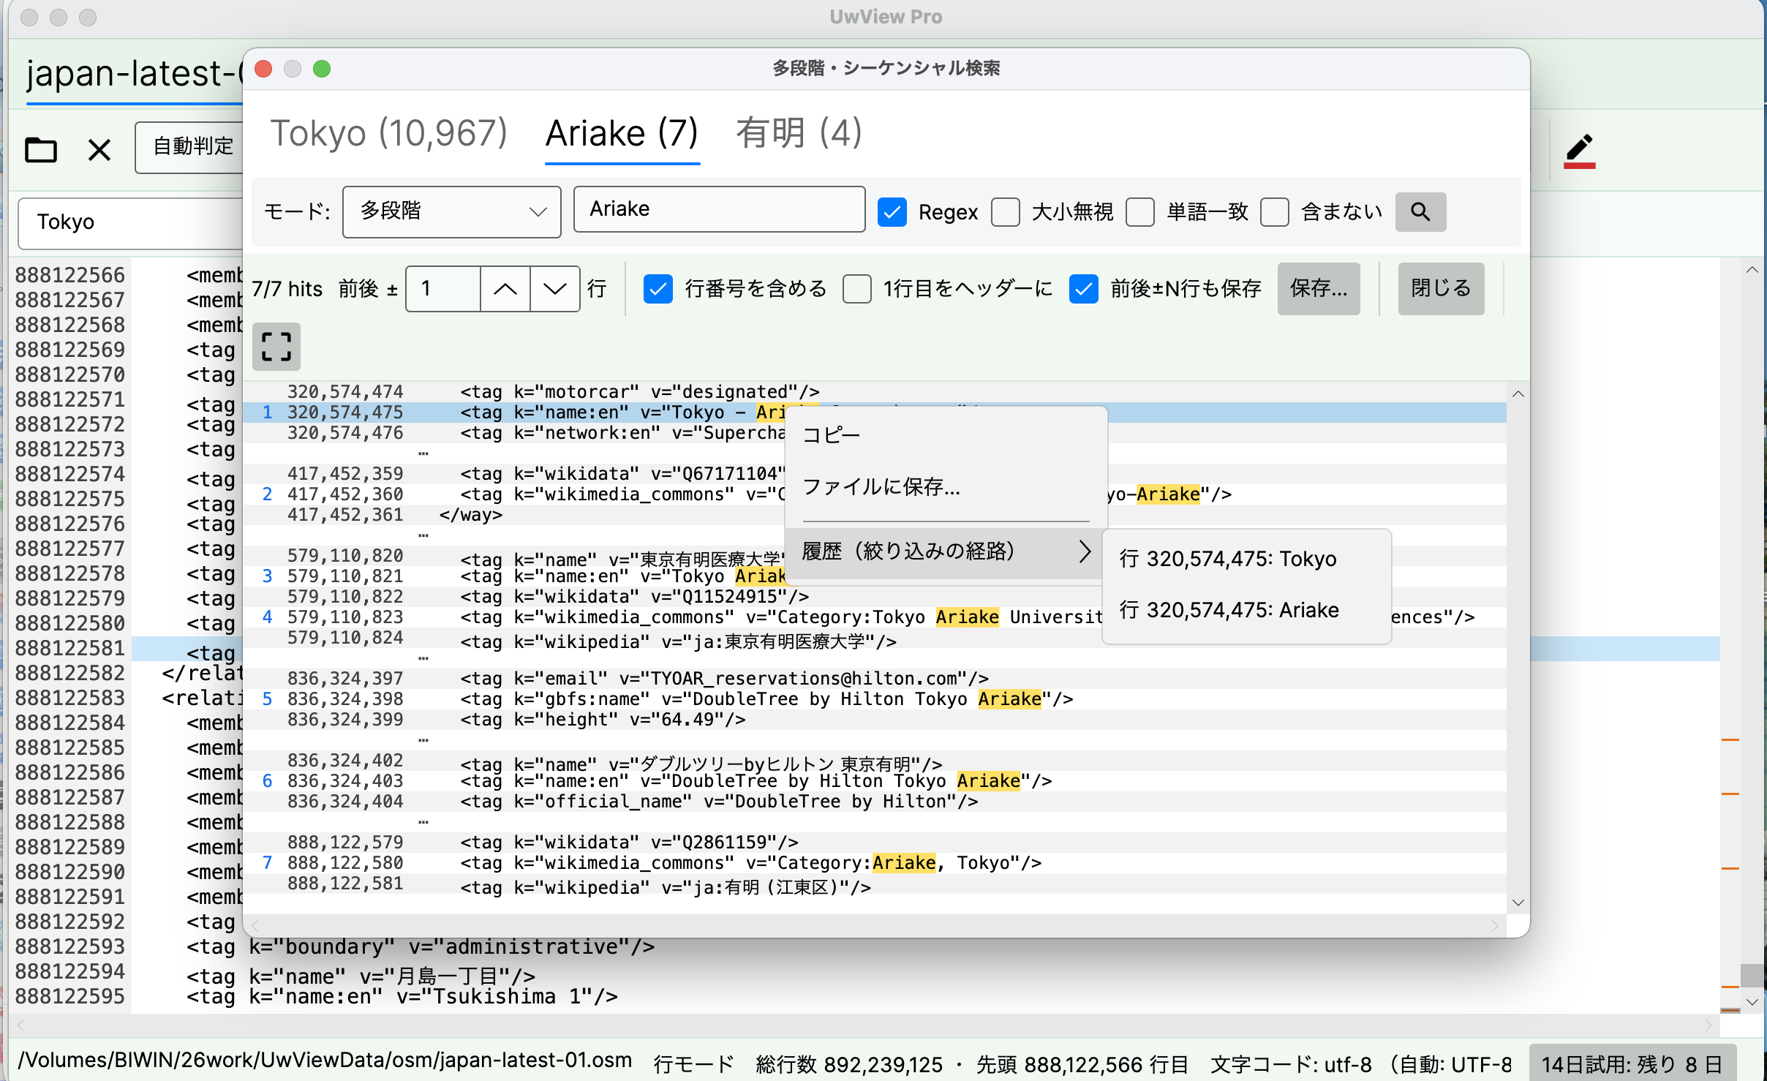This screenshot has width=1767, height=1081.
Task: Open the モード 多段階 dropdown
Action: click(452, 212)
